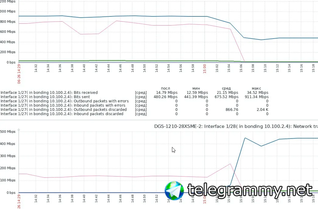Viewport: 318px width, 209px height.
Task: Click the [сред] tag in the Bits sent row
Action: 141,97
